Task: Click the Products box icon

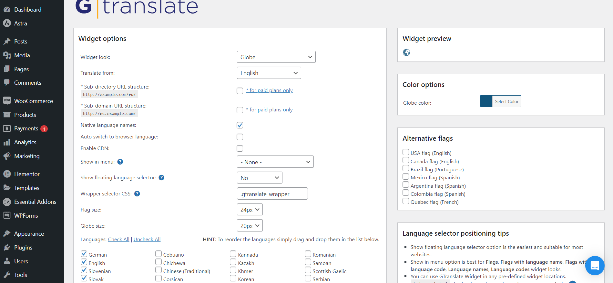Action: click(7, 115)
